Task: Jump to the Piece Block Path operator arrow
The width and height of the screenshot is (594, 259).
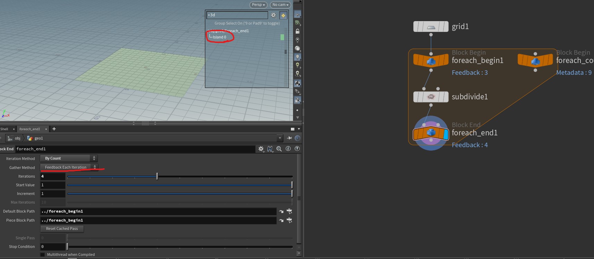Action: click(281, 220)
